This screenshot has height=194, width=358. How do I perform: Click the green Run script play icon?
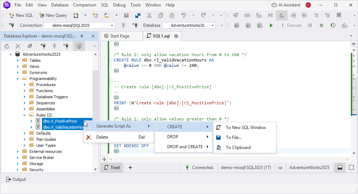coord(271,25)
